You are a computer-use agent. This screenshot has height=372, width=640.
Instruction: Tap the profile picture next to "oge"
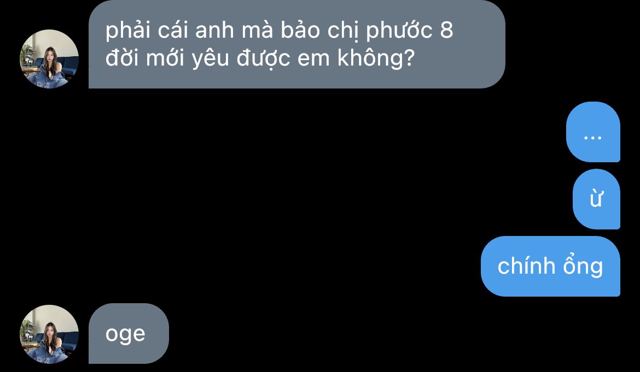point(49,334)
